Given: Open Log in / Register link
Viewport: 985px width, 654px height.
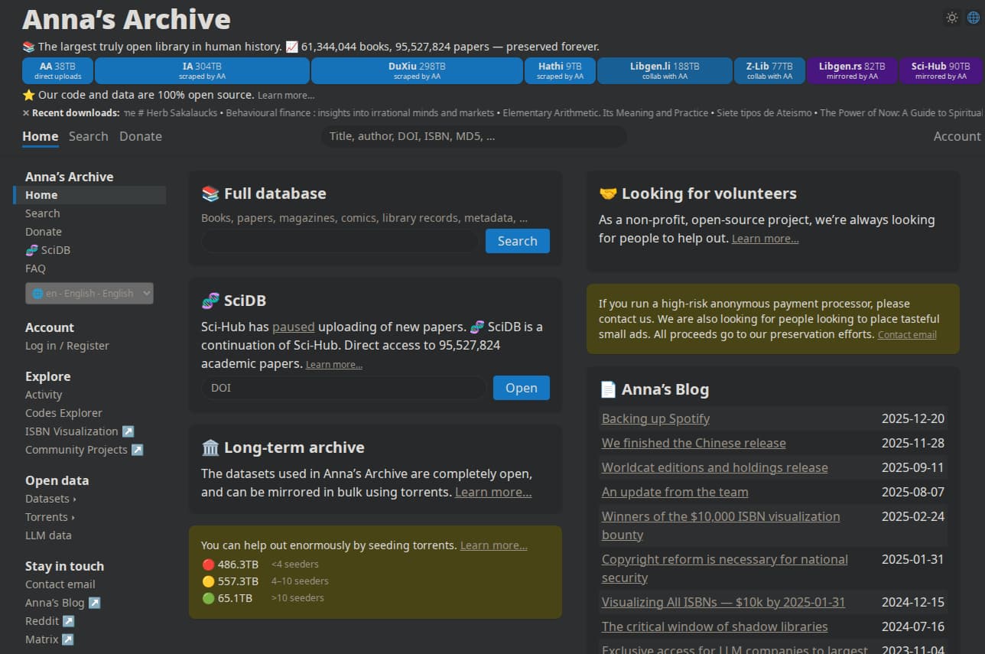Looking at the screenshot, I should 67,346.
